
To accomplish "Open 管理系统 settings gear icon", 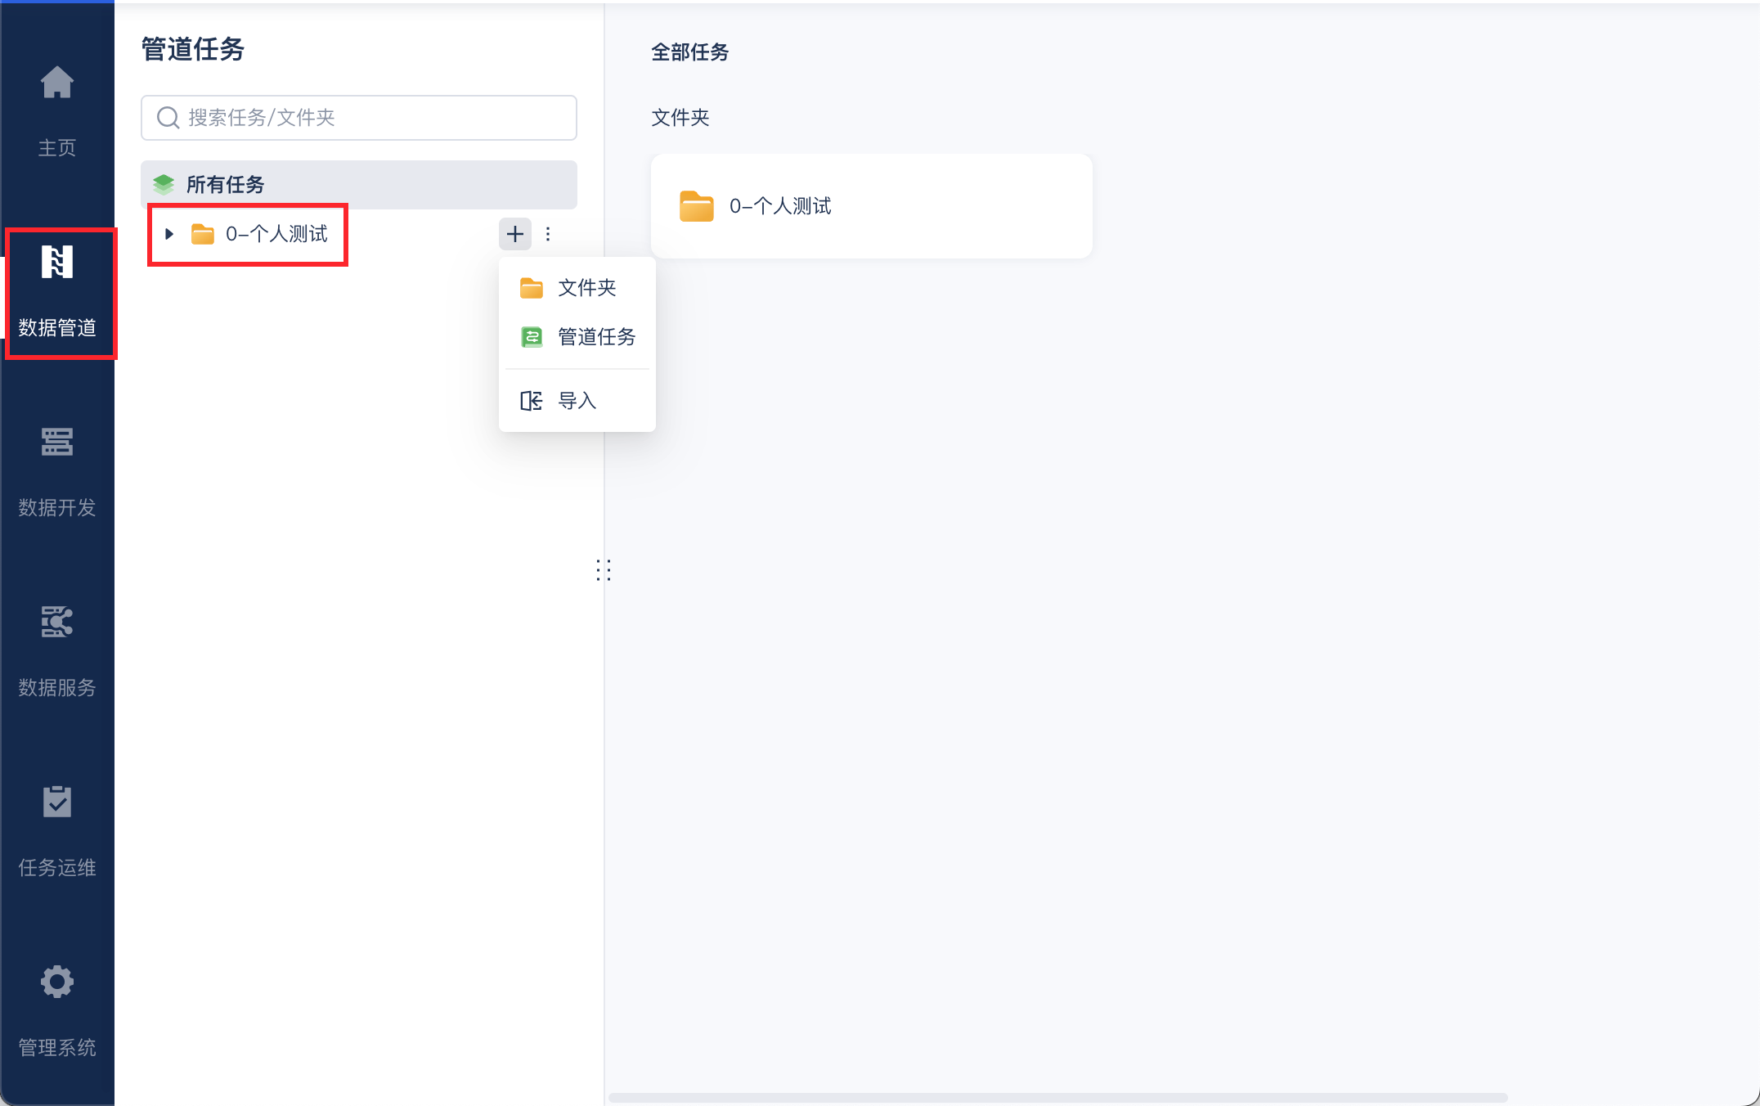I will point(57,982).
